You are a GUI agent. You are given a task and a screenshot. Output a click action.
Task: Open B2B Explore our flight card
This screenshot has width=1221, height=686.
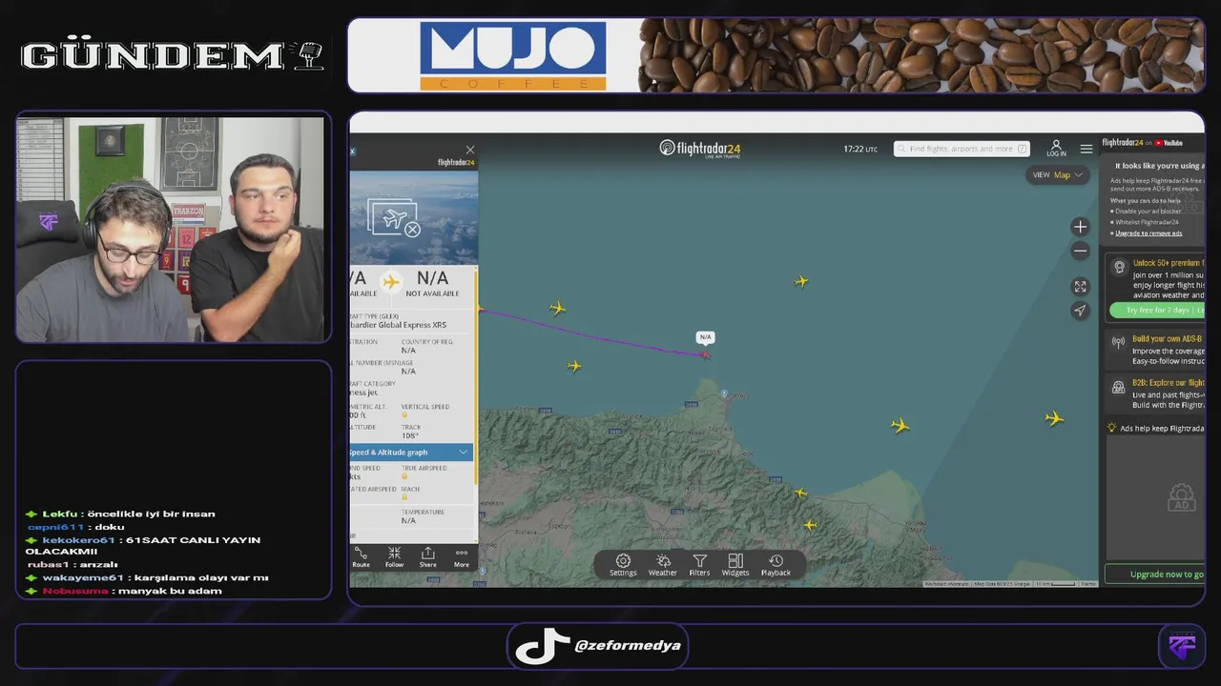pyautogui.click(x=1154, y=393)
